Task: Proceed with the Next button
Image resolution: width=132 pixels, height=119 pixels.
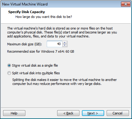Action: [x=93, y=113]
